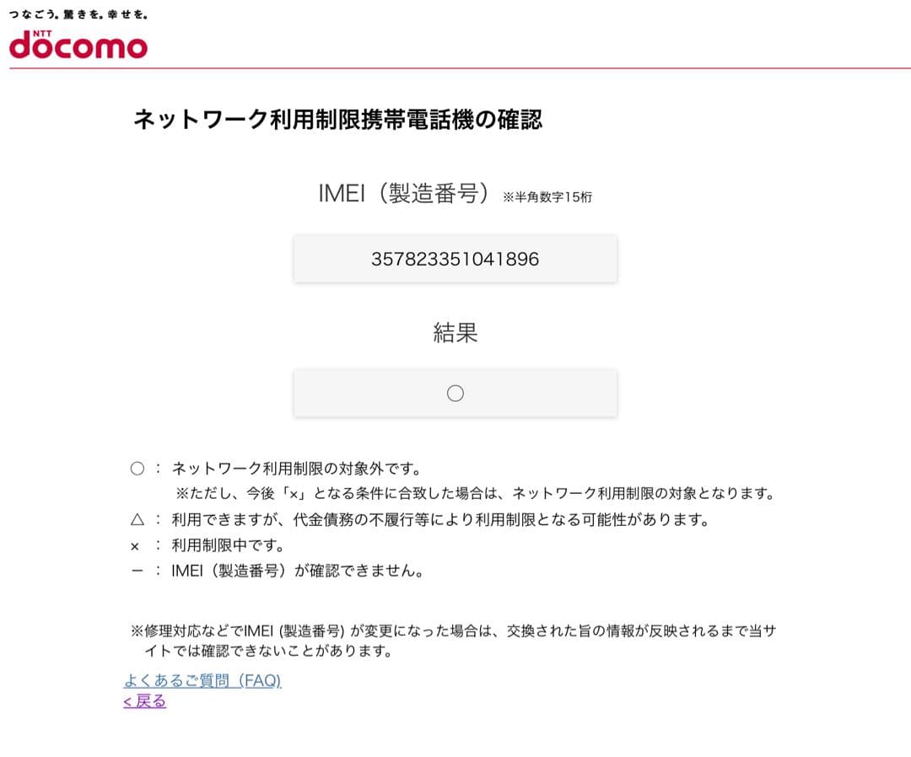911x757 pixels.
Task: Click the × symbol in the legend
Action: pyautogui.click(x=135, y=546)
